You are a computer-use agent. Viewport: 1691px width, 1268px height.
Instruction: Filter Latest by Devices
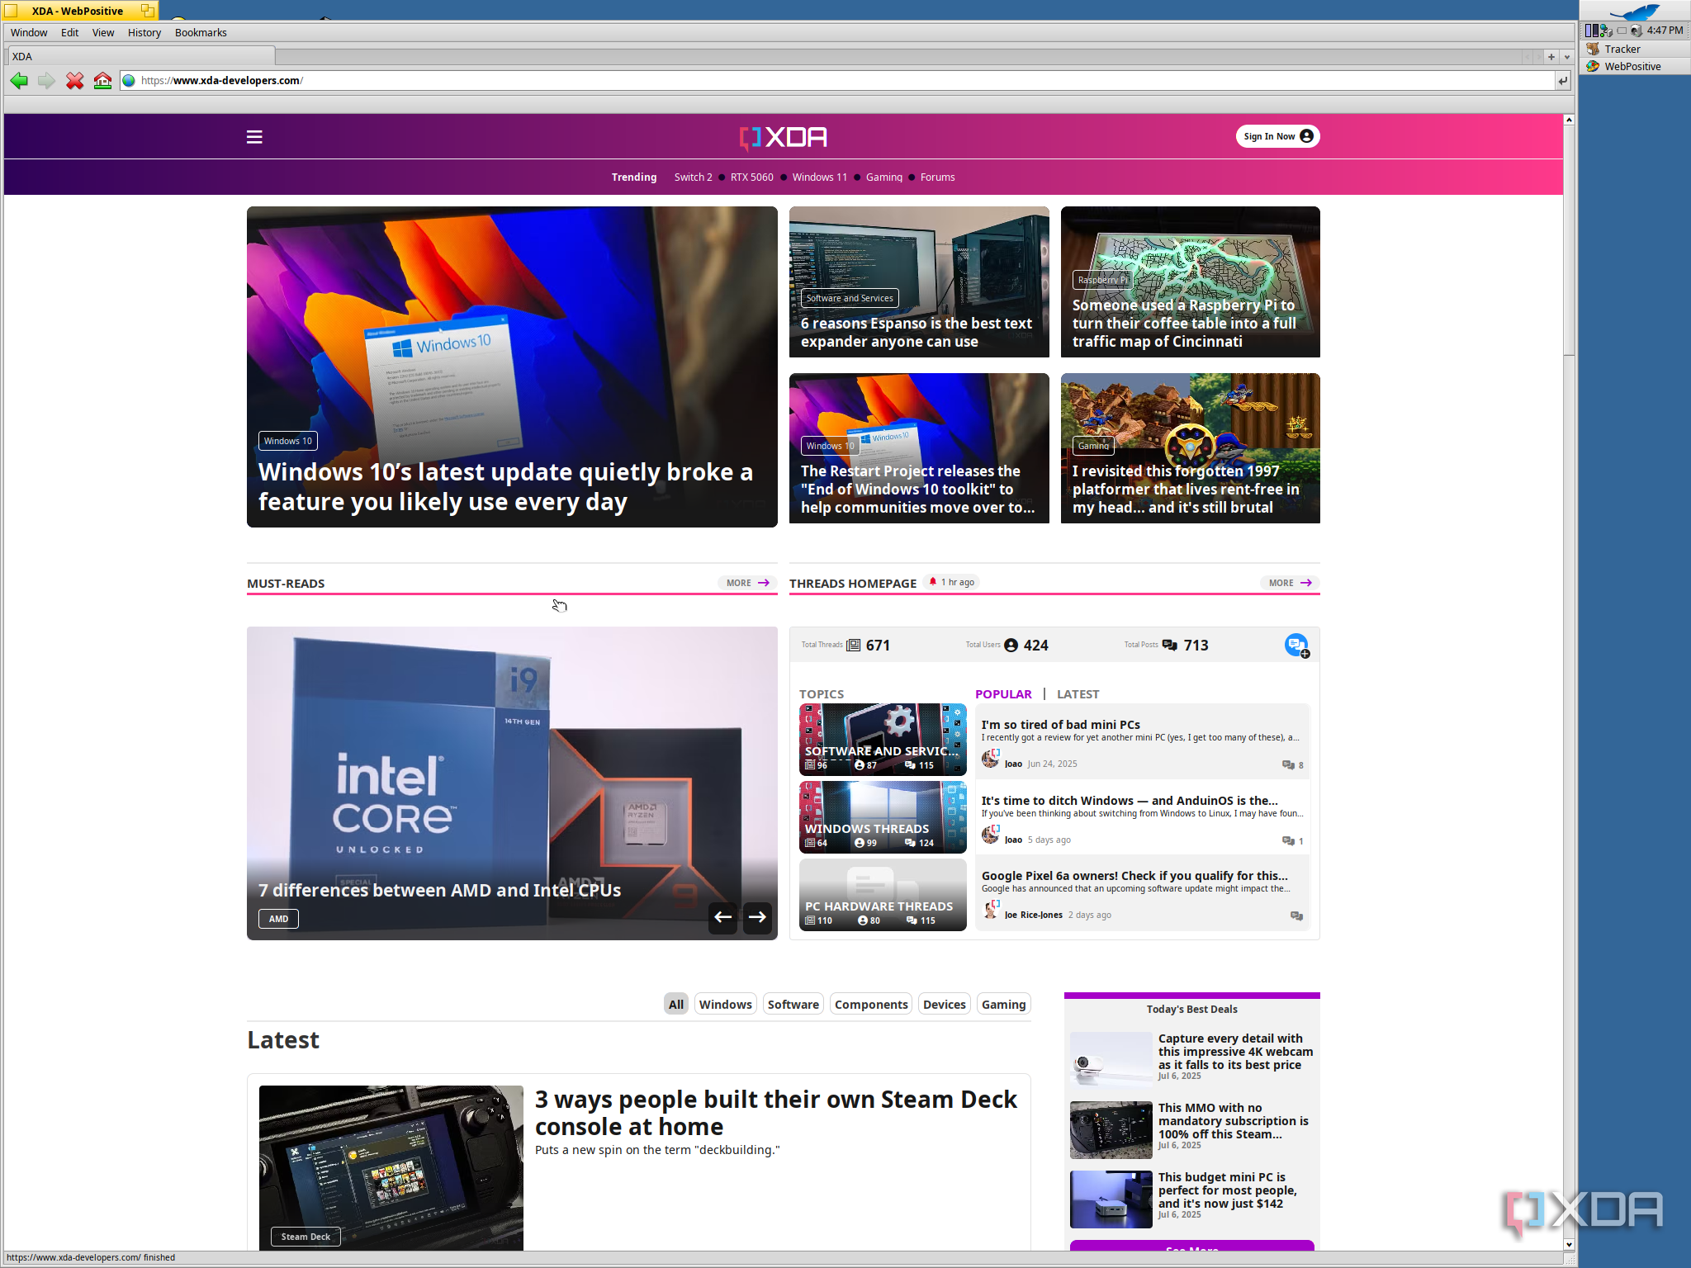pos(944,1005)
